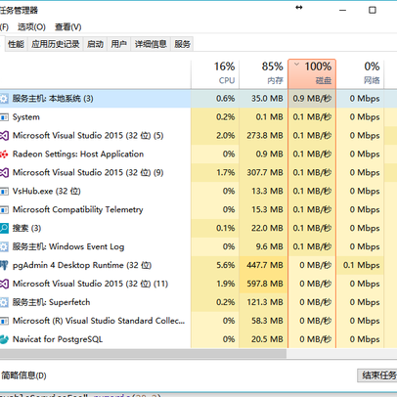Select Microsoft Visual Studio 2015 (32 位) (11)

tap(90, 284)
